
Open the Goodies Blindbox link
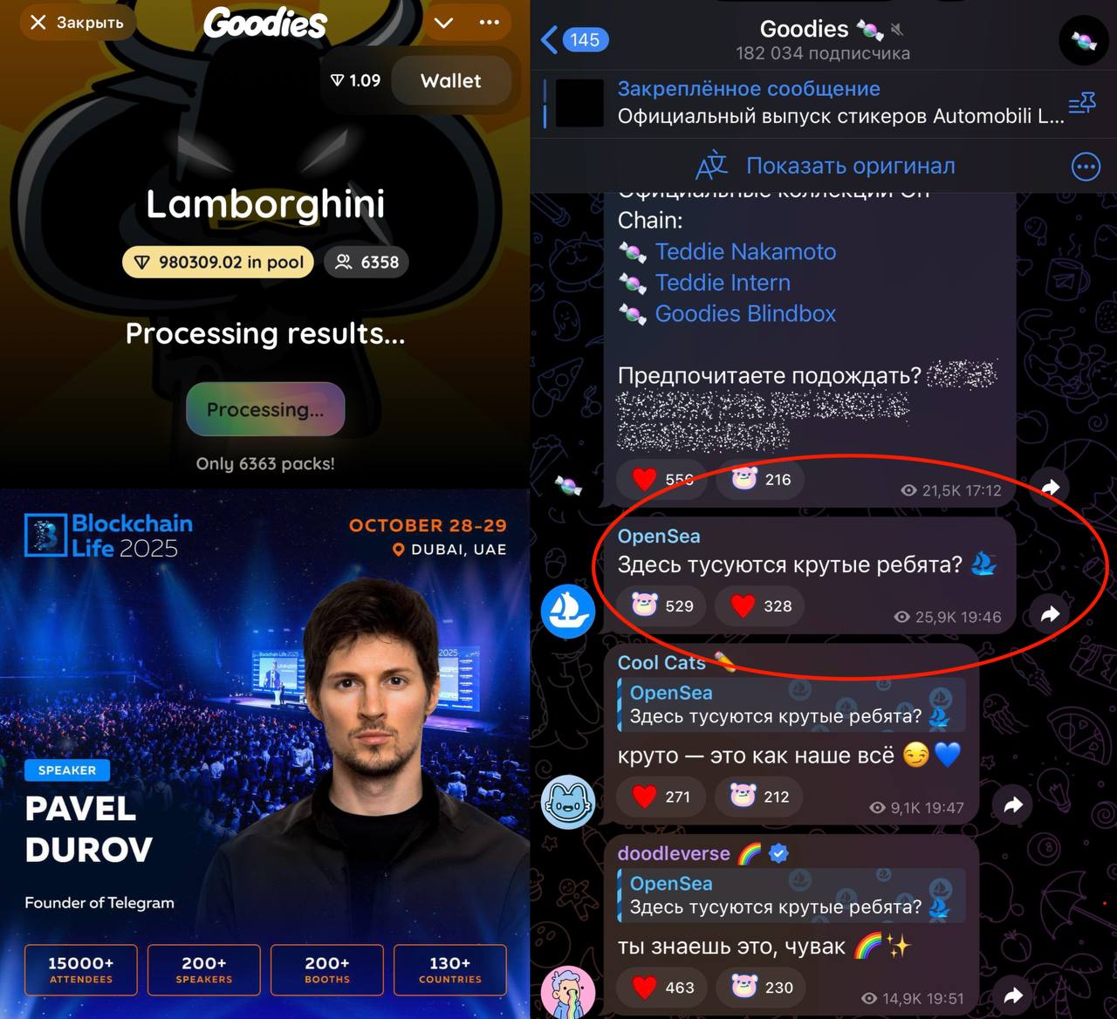click(745, 314)
